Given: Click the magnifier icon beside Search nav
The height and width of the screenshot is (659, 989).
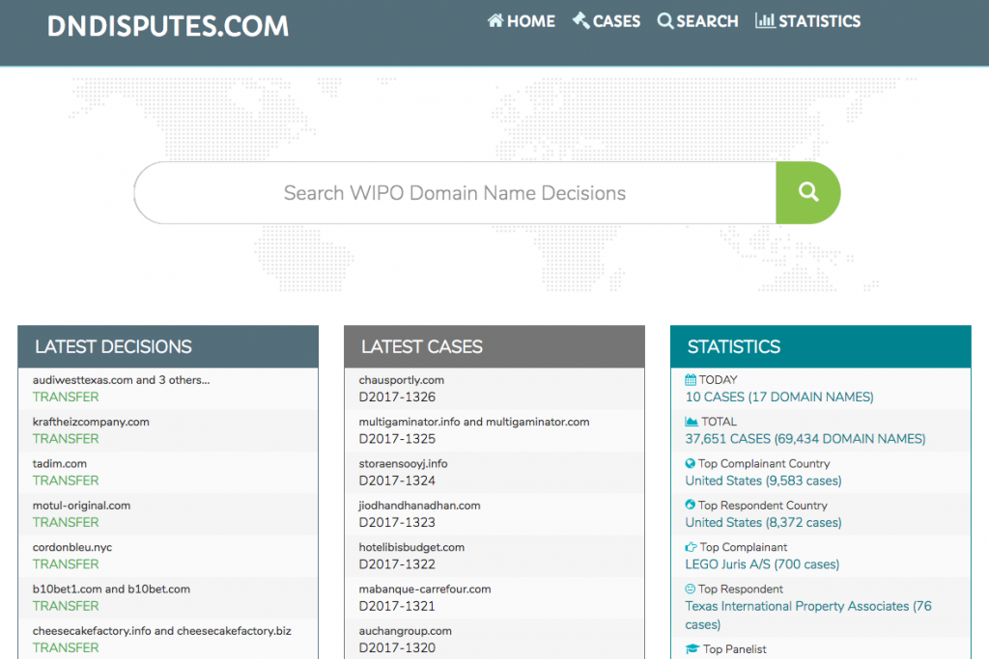Looking at the screenshot, I should click(664, 21).
